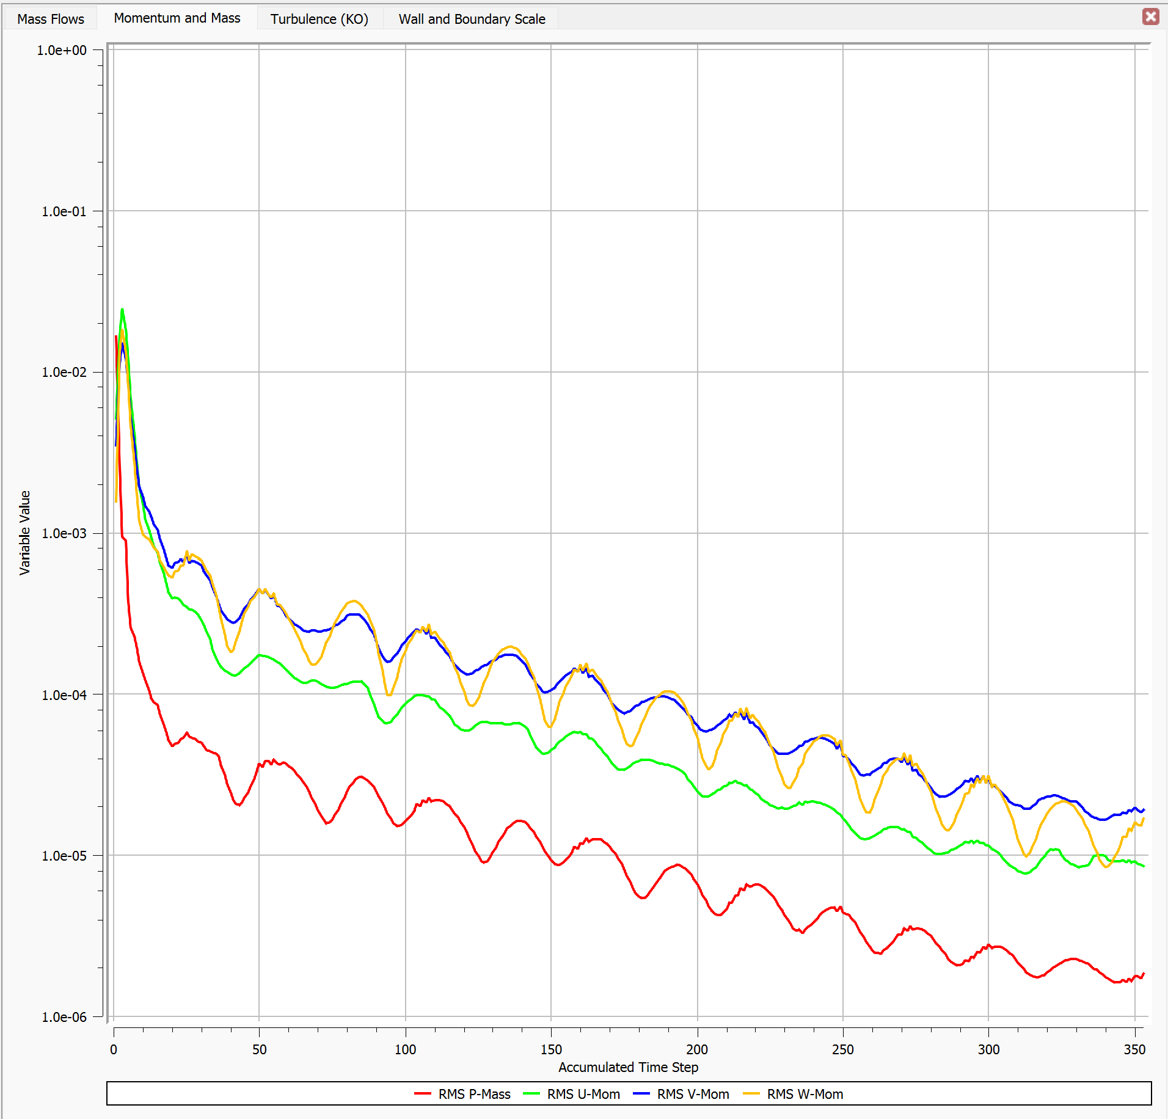Select the Momentum and Mass tab
The width and height of the screenshot is (1168, 1119).
pyautogui.click(x=177, y=18)
